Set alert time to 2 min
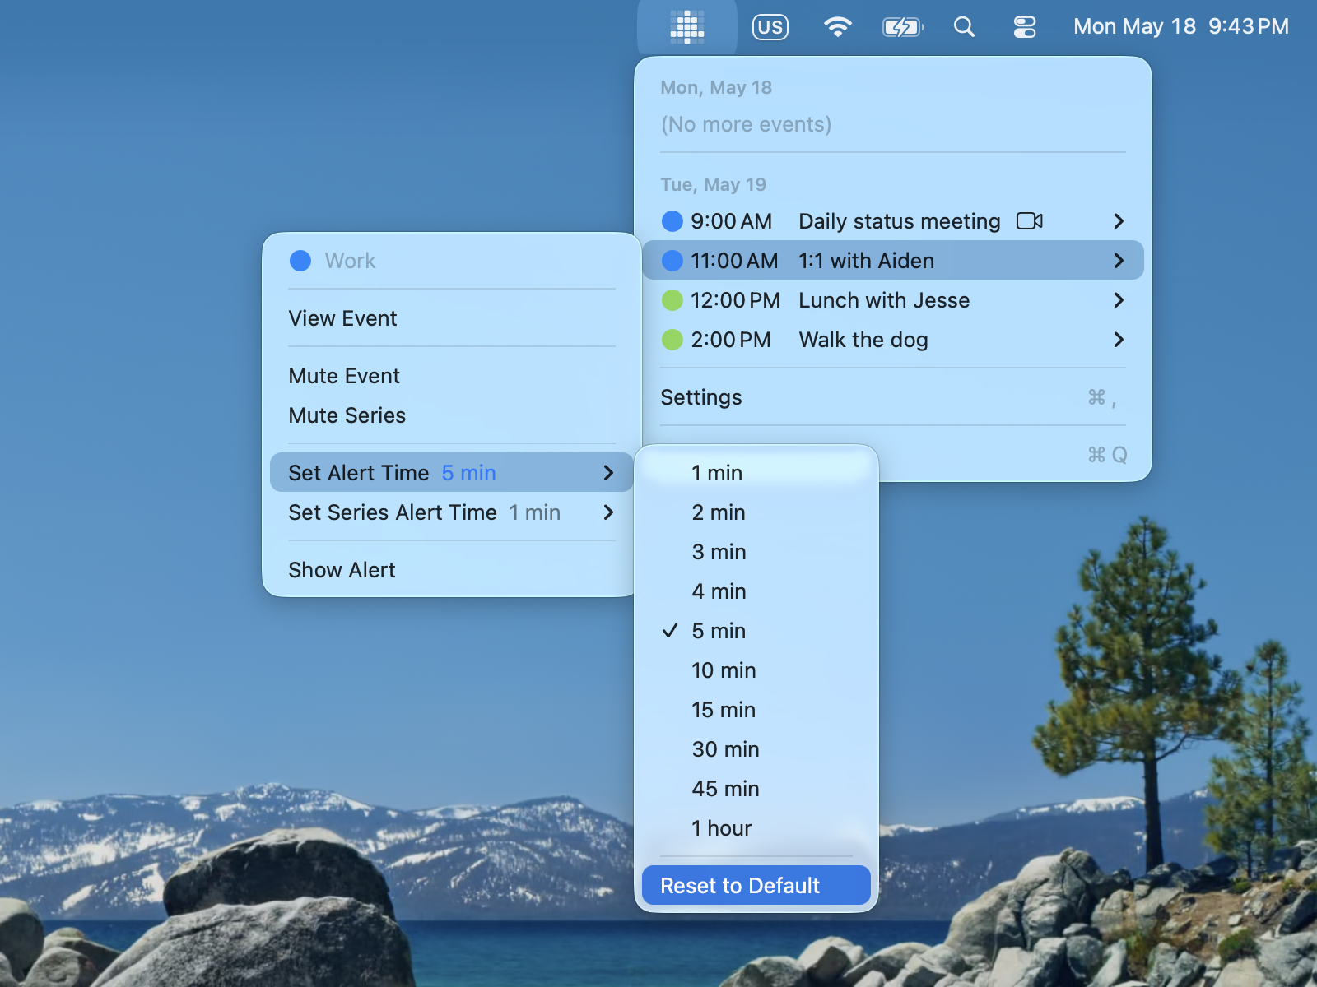The width and height of the screenshot is (1317, 987). (756, 512)
